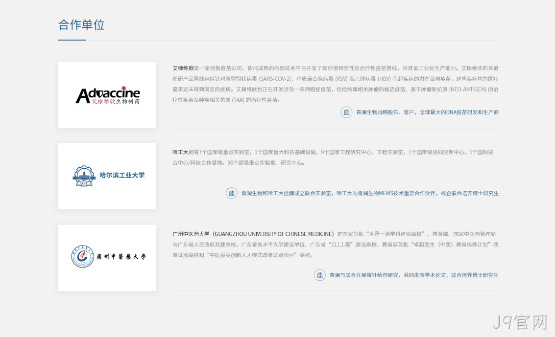
Task: Click the round 广州中医药大学 seal emblem
Action: (82, 256)
